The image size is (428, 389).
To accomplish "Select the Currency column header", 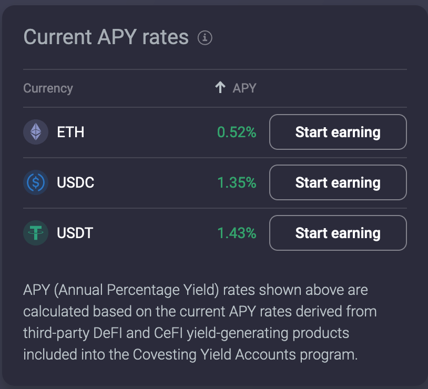I will 48,88.
